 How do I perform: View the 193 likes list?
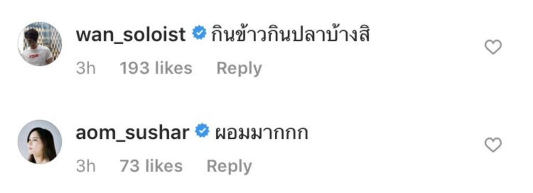(156, 68)
